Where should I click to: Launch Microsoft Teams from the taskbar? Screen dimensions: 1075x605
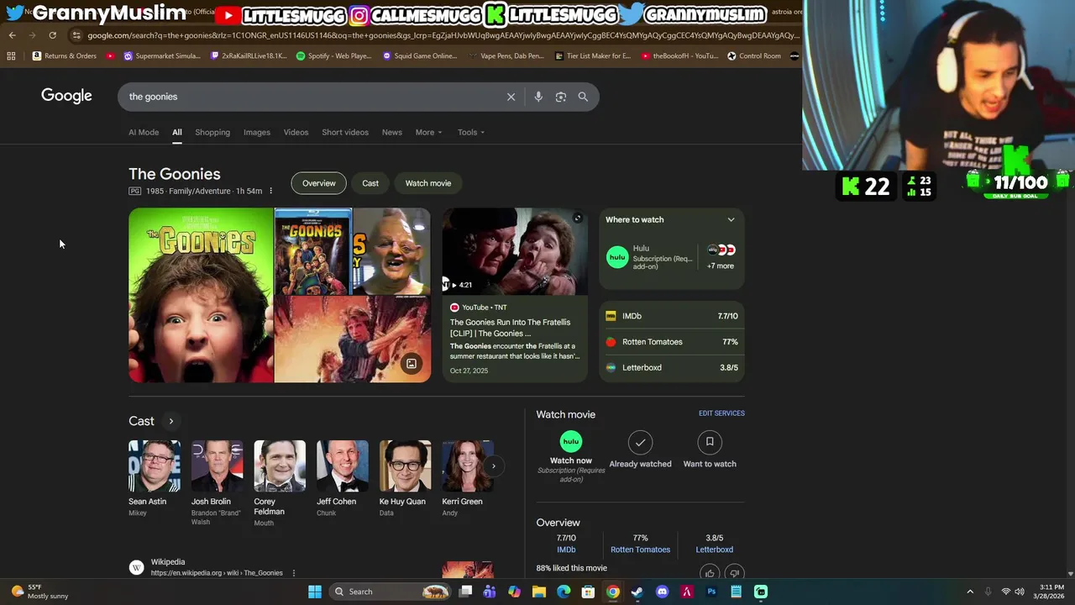point(490,592)
